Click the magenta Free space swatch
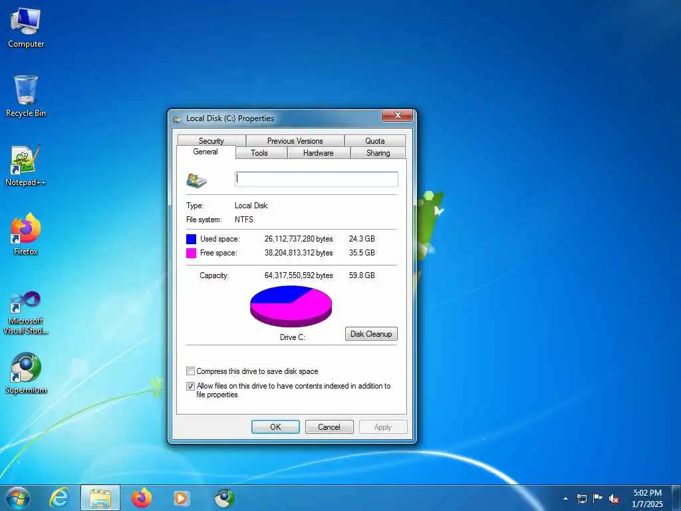 pyautogui.click(x=191, y=253)
